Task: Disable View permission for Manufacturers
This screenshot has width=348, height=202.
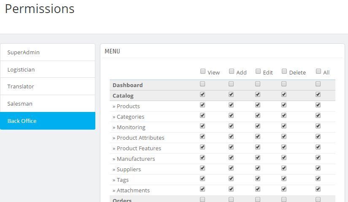Action: [x=202, y=158]
